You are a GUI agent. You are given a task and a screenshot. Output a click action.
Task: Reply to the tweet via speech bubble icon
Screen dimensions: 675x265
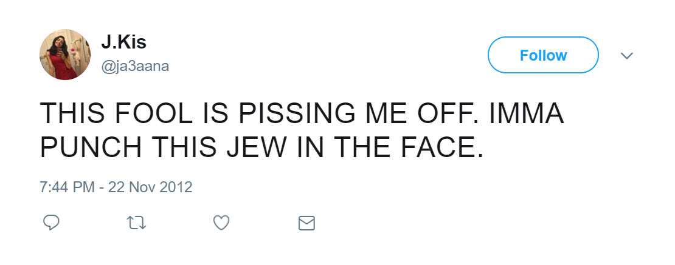(x=52, y=224)
